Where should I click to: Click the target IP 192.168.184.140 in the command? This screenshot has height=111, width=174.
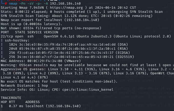[x=65, y=4]
